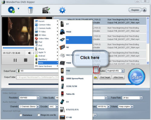The width and height of the screenshot is (151, 120).
Task: Open the Online Video category
Action: point(46,39)
